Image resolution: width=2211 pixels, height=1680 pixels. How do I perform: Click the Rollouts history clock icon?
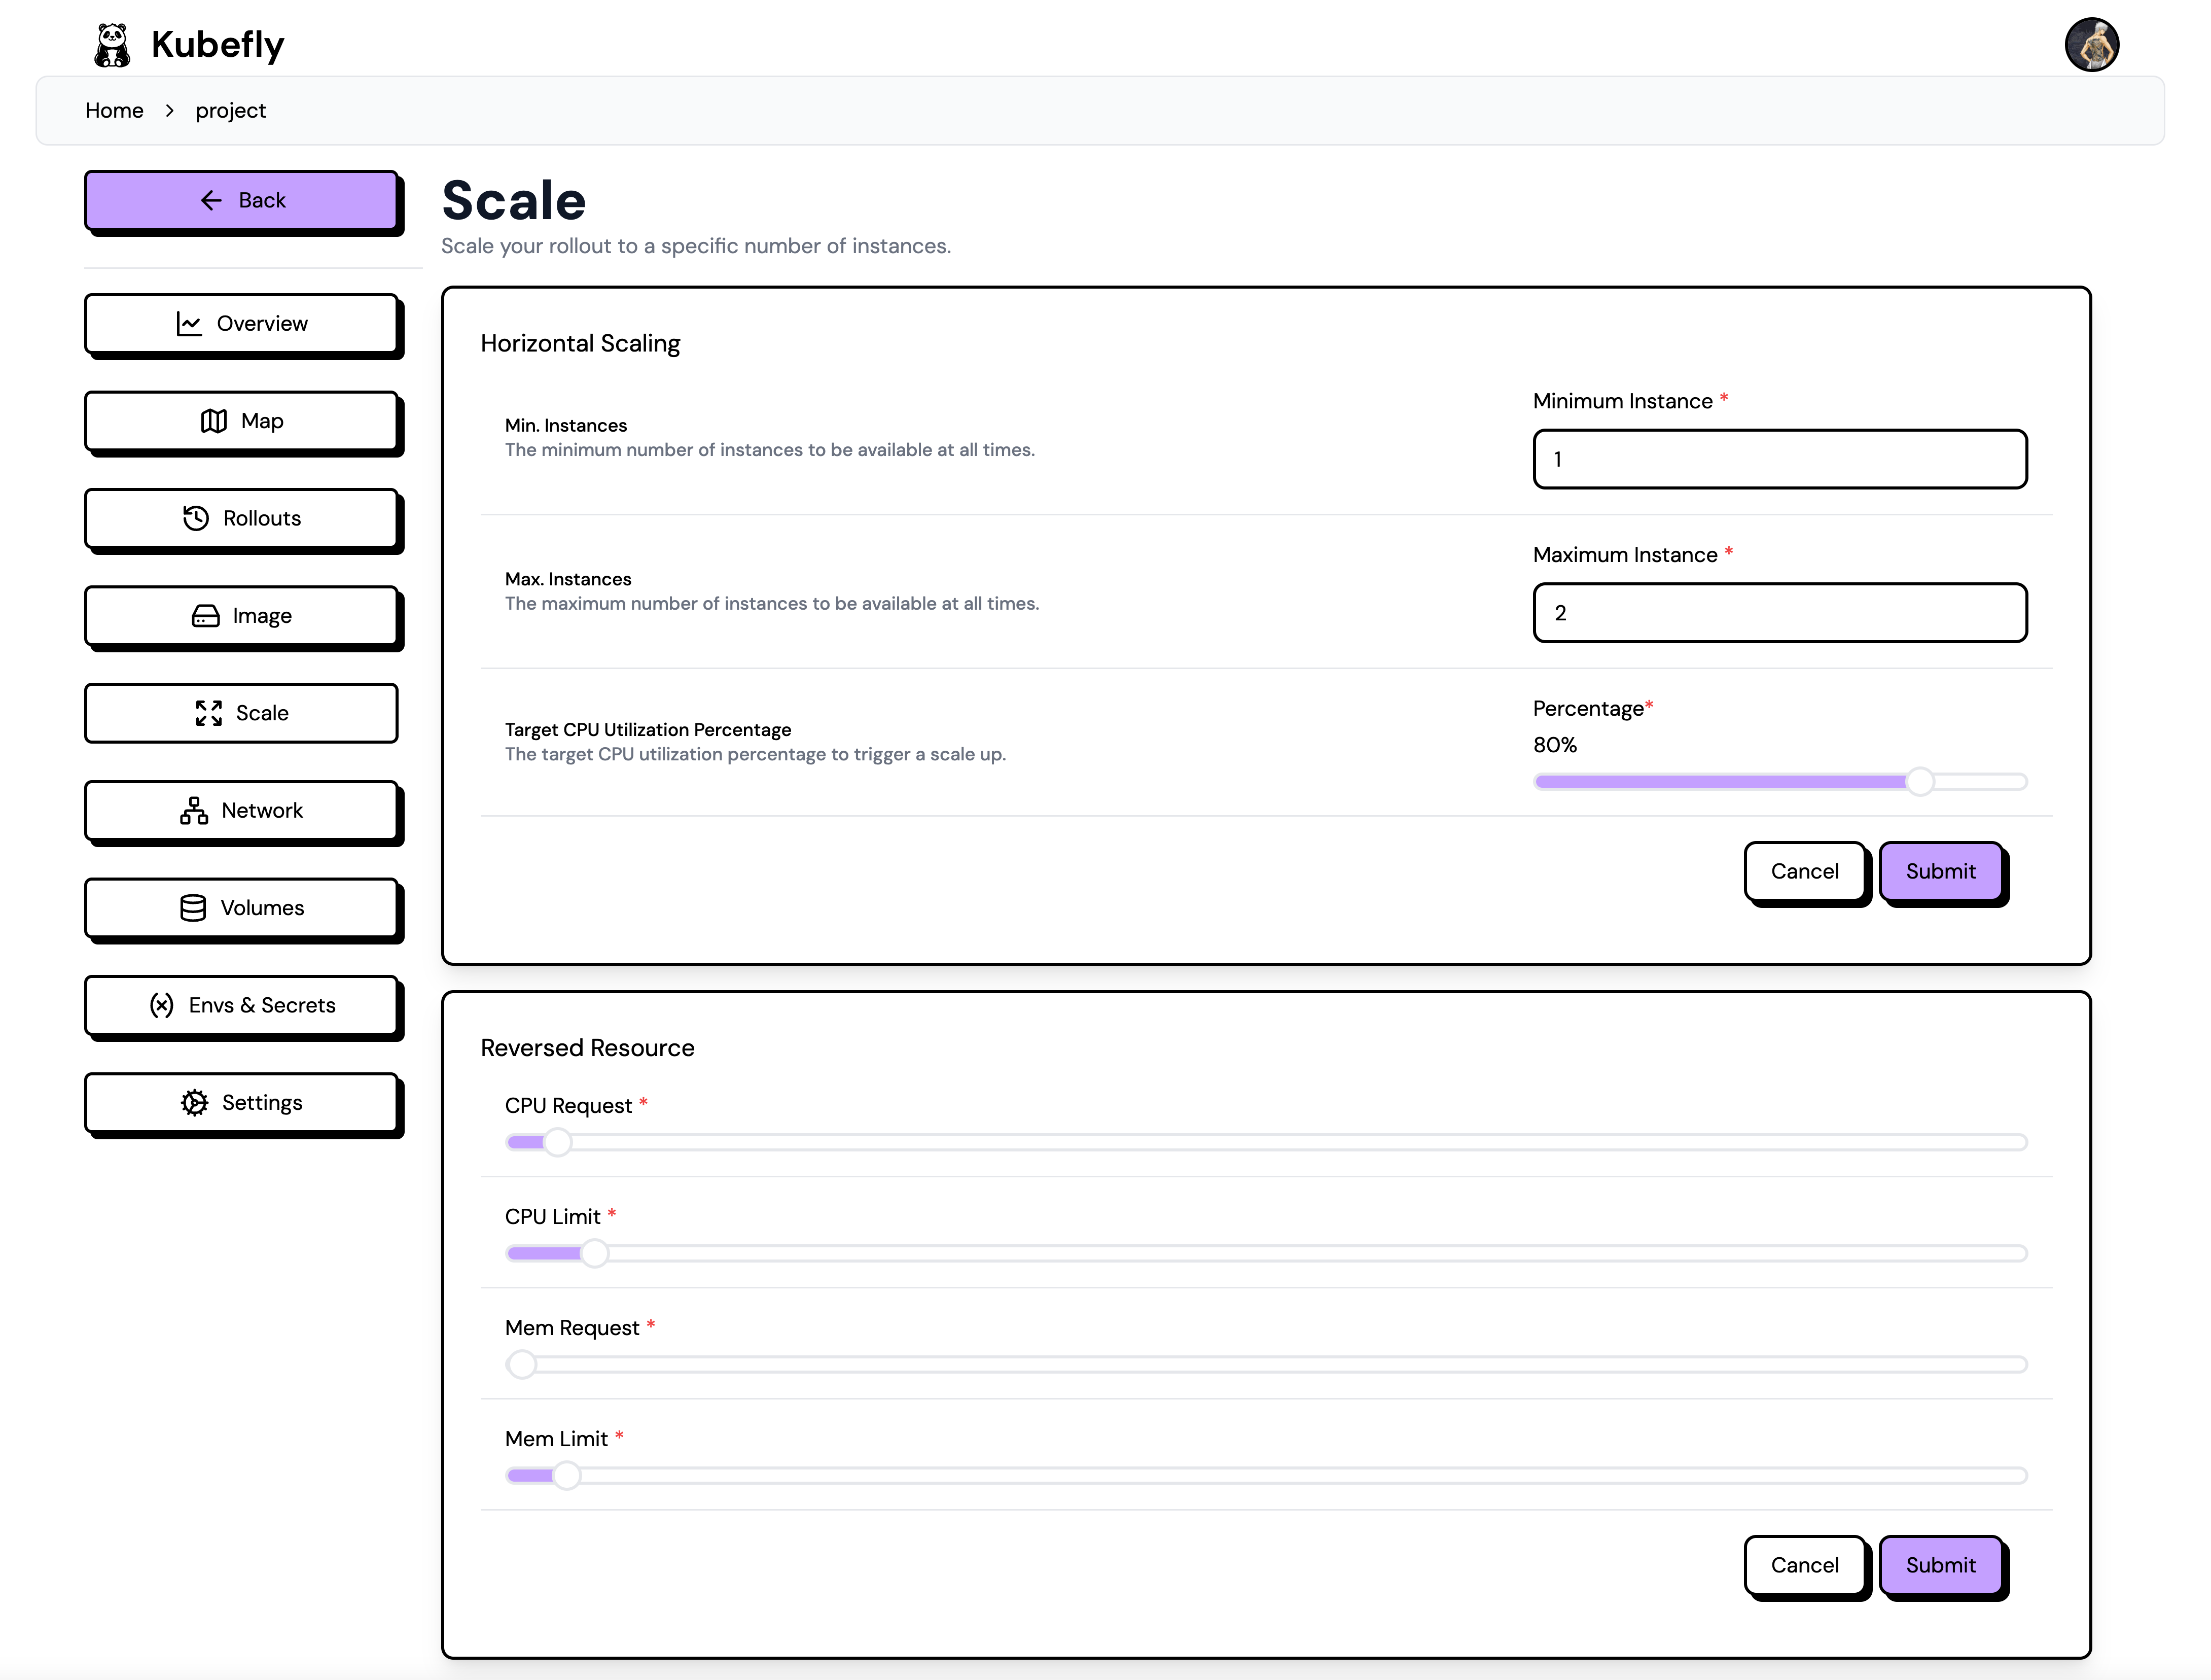(196, 518)
